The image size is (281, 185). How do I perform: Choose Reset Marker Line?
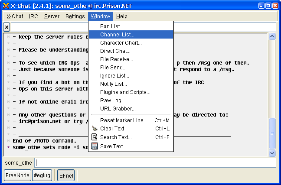click(121, 120)
